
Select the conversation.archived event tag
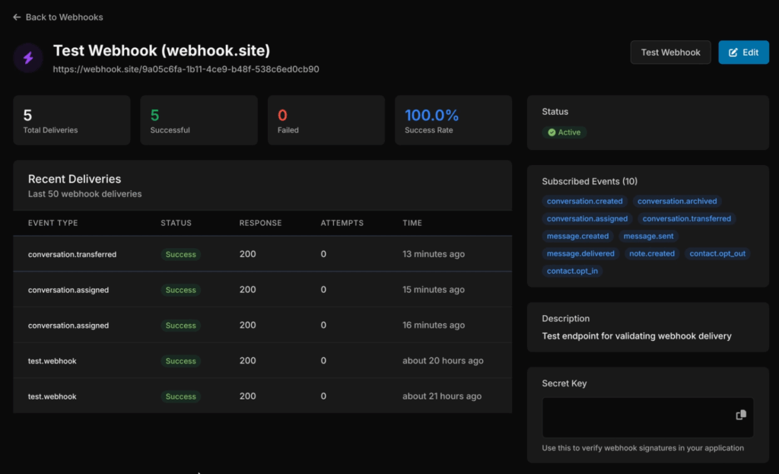(677, 201)
